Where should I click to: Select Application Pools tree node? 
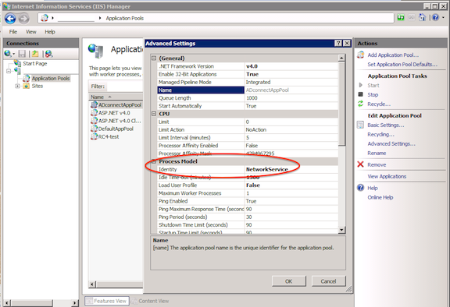(51, 79)
